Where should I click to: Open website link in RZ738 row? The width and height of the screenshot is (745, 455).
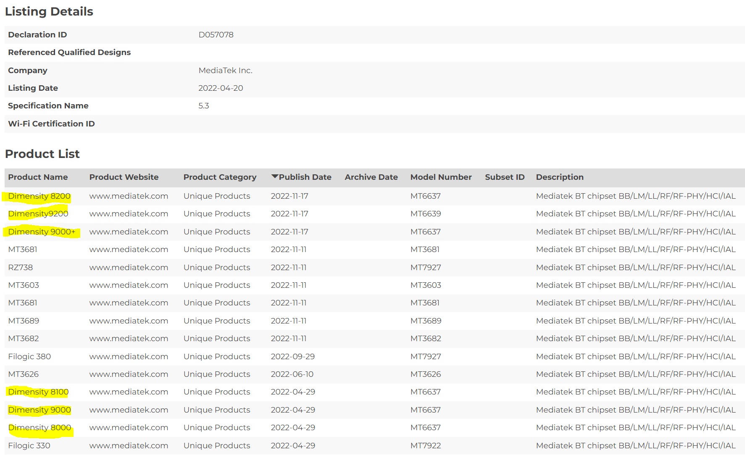click(x=129, y=268)
